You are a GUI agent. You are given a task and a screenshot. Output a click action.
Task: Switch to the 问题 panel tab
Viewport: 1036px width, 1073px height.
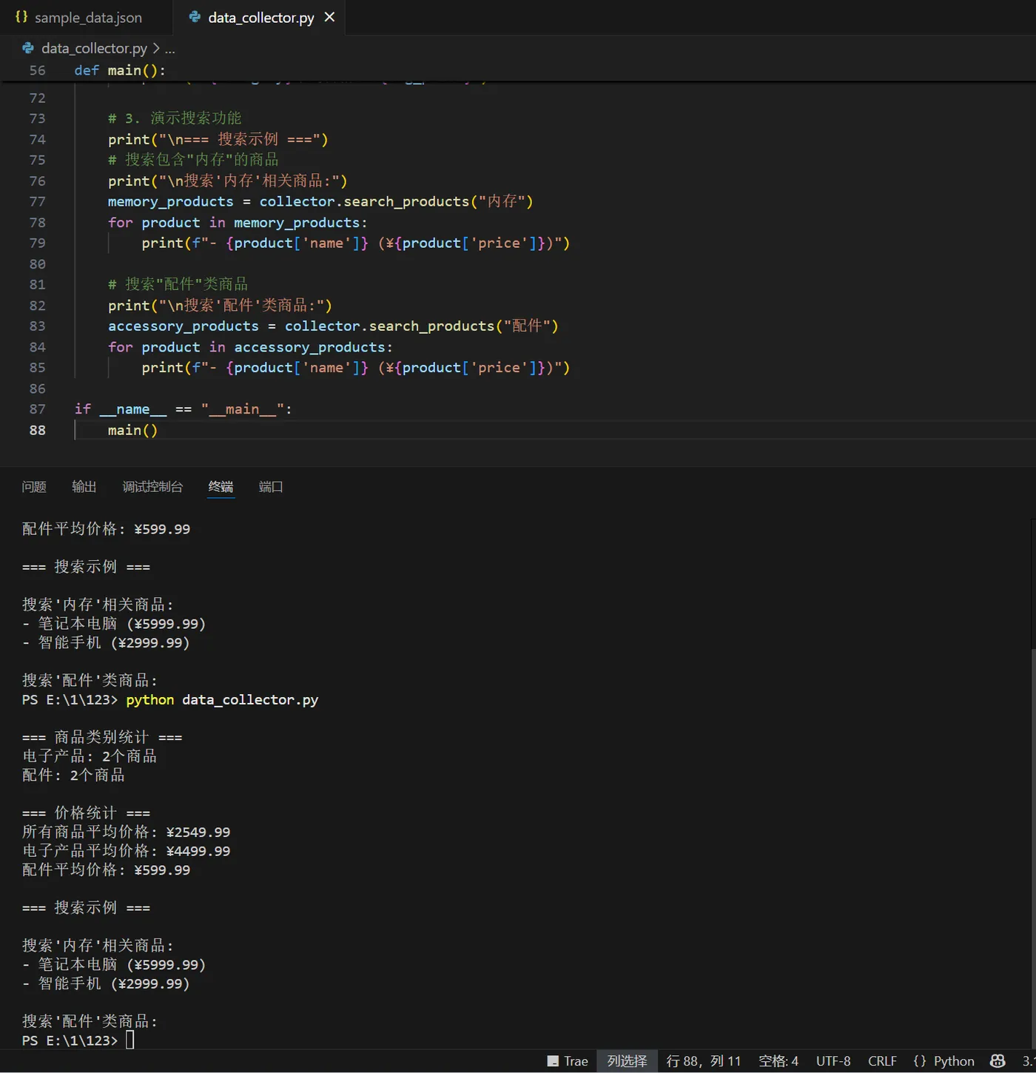point(34,486)
